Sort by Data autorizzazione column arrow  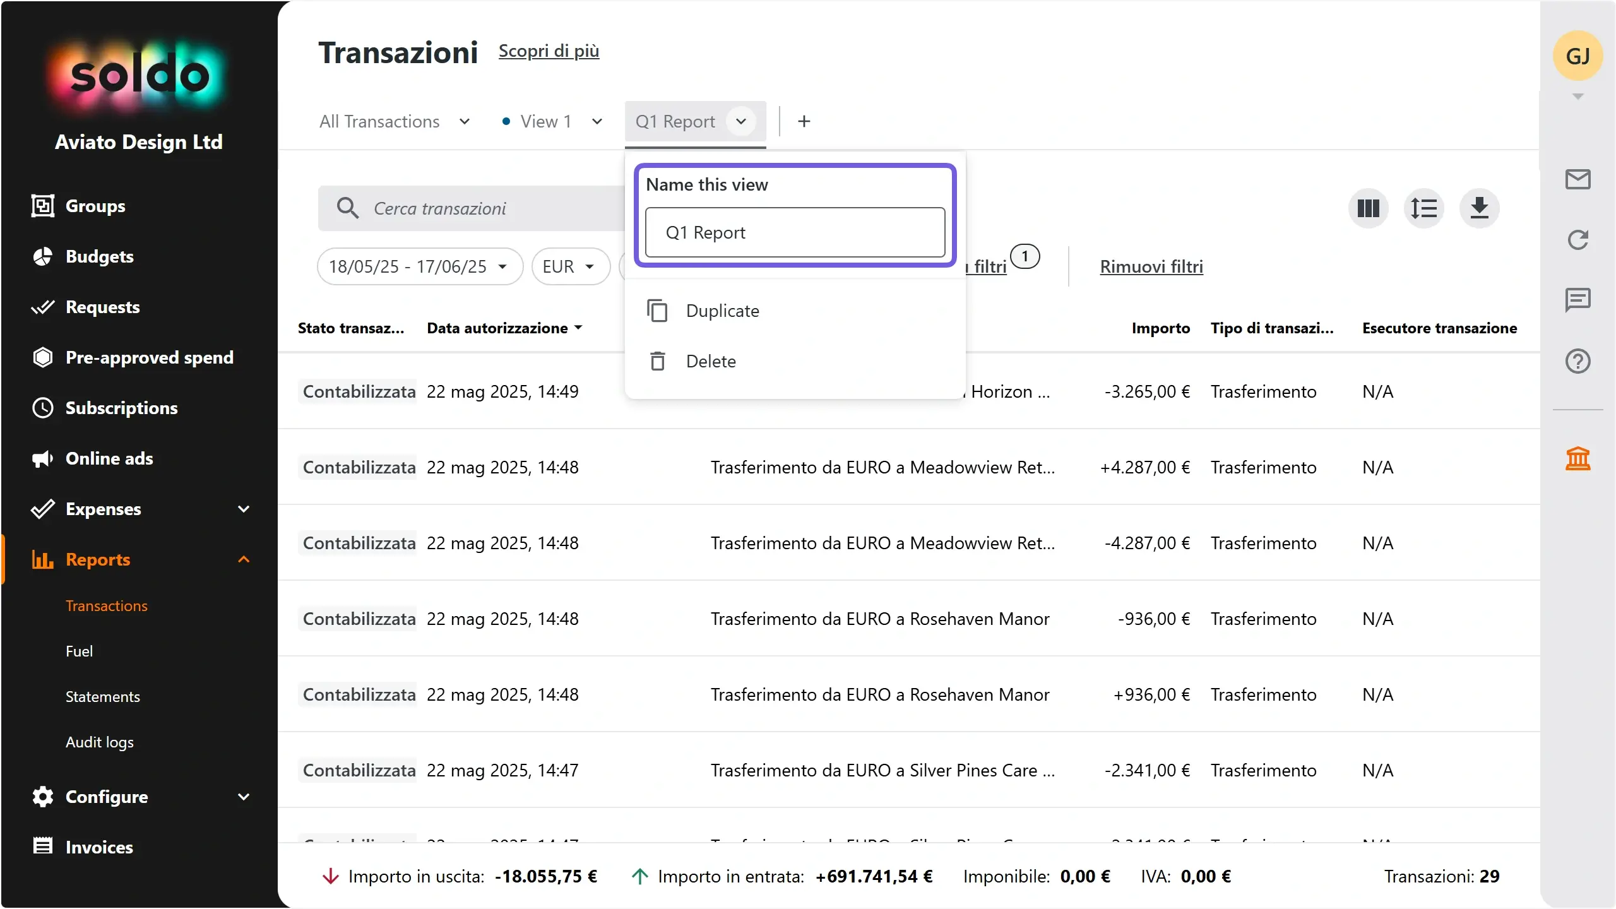tap(578, 328)
